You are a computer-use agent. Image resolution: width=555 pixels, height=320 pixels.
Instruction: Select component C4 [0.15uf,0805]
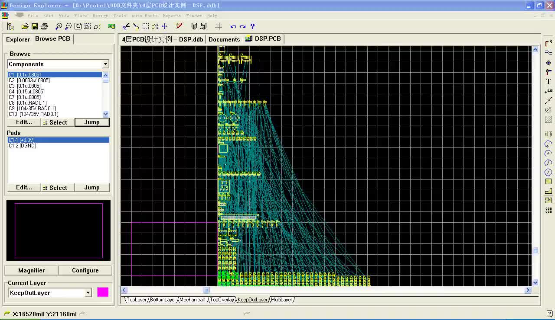[x=55, y=92]
